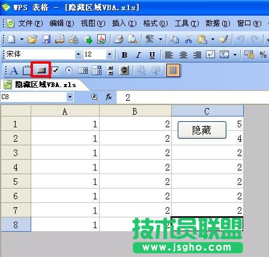Align text right
Screen dimensions: 269x257
(197, 55)
